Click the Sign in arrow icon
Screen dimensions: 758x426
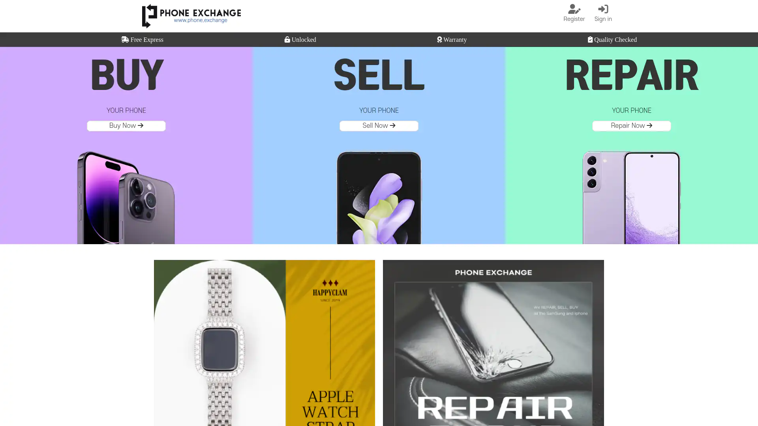coord(603,9)
